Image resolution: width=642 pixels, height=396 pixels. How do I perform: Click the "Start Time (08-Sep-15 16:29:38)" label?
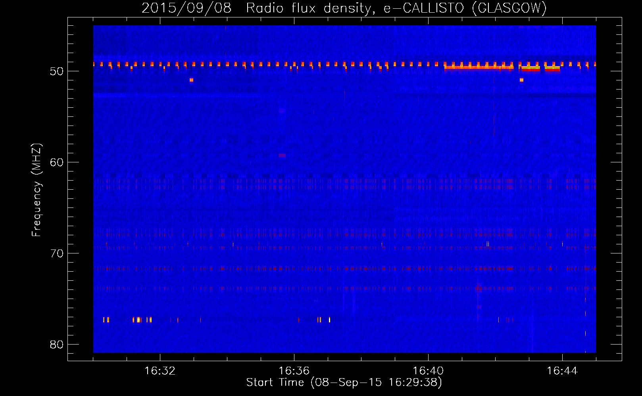344,383
